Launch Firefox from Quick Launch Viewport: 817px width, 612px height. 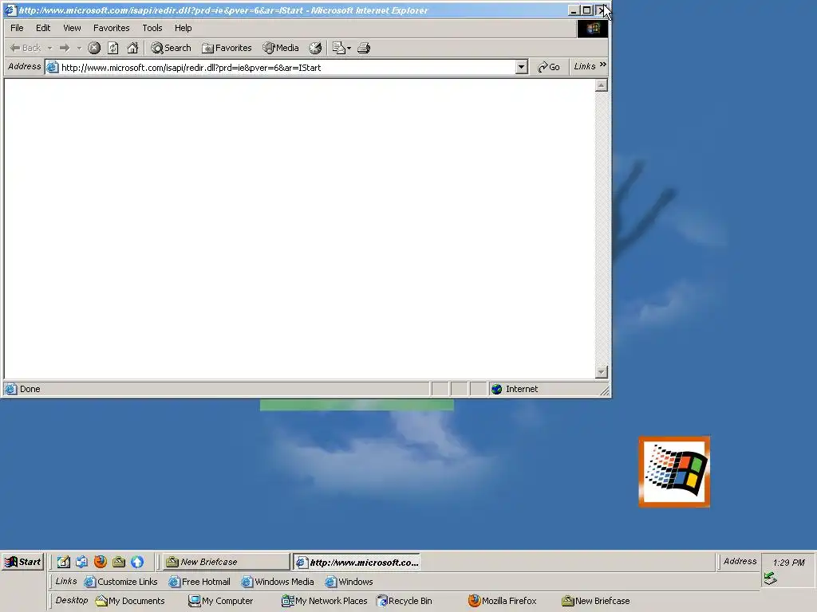tap(101, 562)
